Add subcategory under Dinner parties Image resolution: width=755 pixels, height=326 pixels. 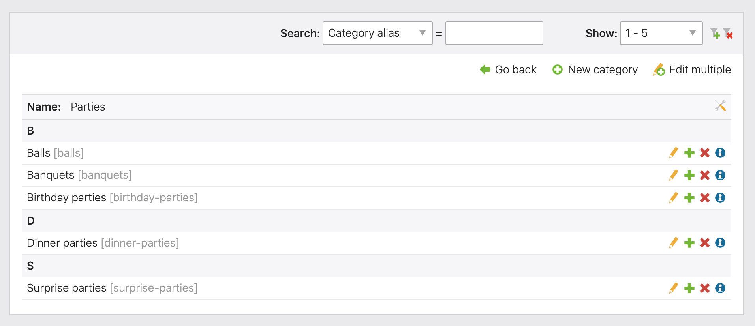click(x=689, y=243)
